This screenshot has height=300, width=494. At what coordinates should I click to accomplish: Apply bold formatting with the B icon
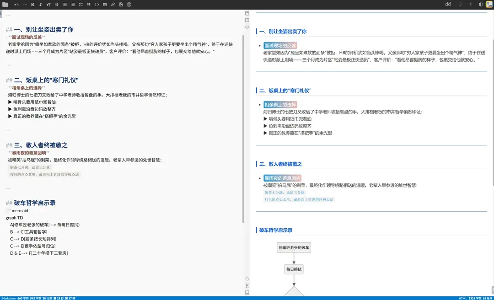(32, 4)
